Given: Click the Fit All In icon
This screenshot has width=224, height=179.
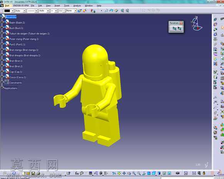Looking at the screenshot, I should click(119, 173).
